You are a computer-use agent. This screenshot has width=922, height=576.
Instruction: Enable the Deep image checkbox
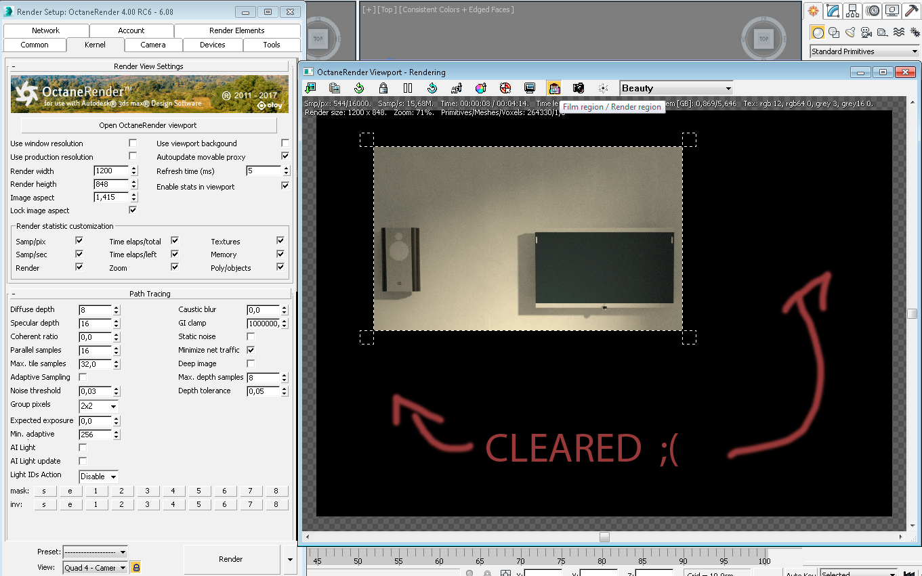[251, 363]
